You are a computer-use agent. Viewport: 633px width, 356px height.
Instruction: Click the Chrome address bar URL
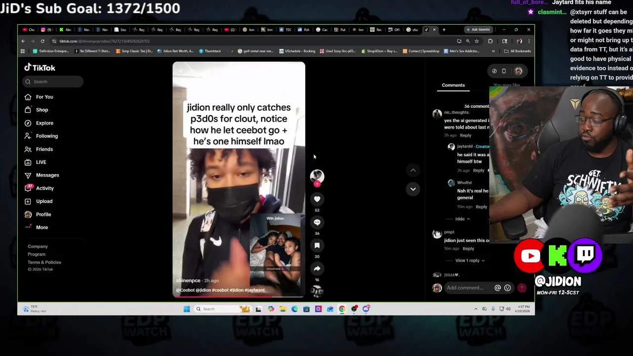click(x=104, y=41)
